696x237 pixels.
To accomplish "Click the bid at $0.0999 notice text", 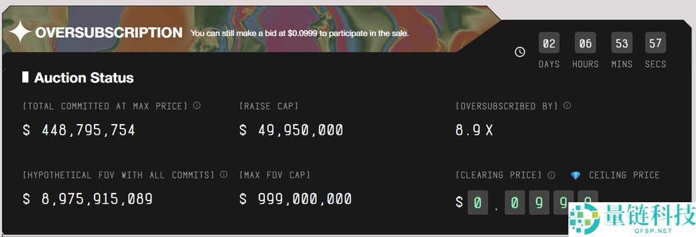I will pyautogui.click(x=299, y=34).
